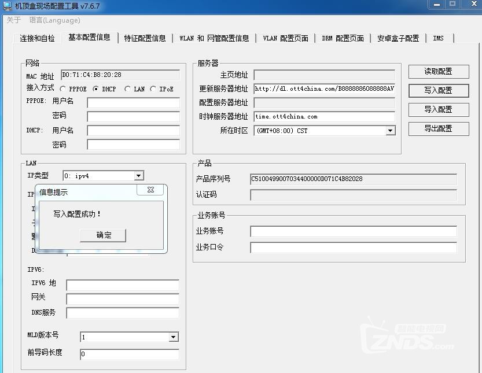Image resolution: width=482 pixels, height=373 pixels.
Task: Expand the IP类型 dropdown
Action: (139, 176)
